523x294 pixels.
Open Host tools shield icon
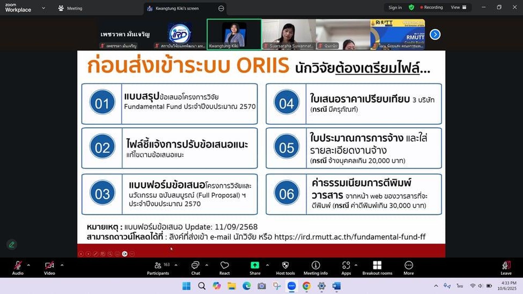click(x=285, y=268)
